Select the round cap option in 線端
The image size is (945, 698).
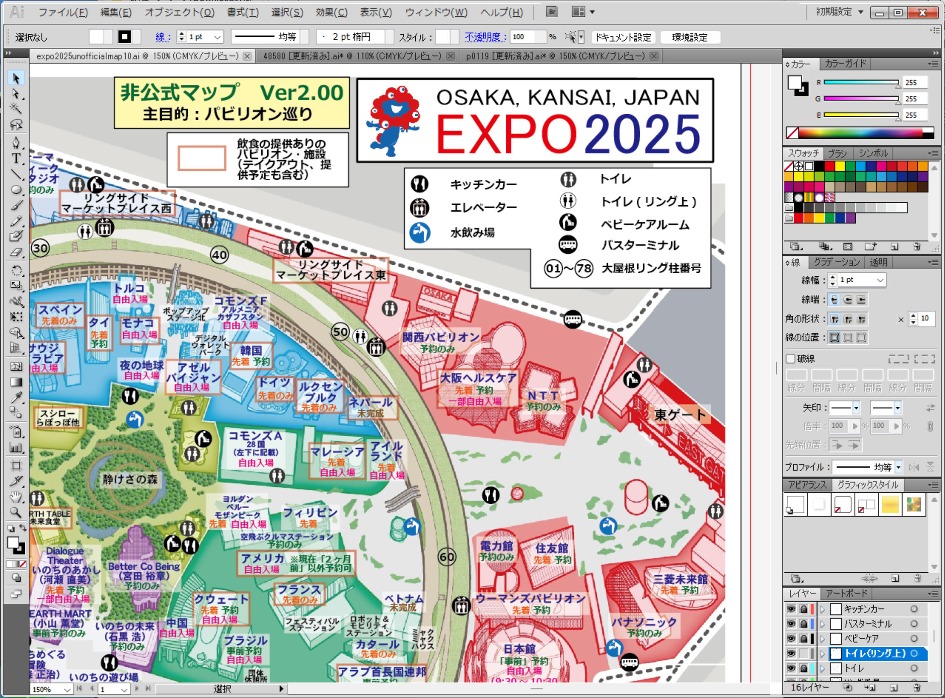848,300
